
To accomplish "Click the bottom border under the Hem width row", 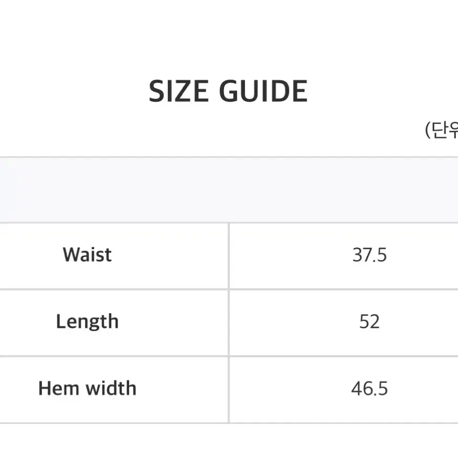I will coord(229,423).
